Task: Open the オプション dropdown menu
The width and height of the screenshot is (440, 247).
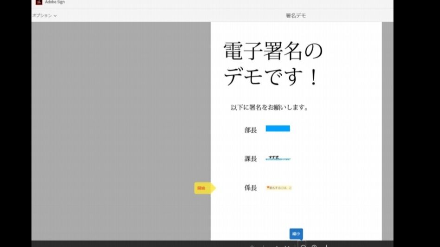Action: tap(45, 15)
